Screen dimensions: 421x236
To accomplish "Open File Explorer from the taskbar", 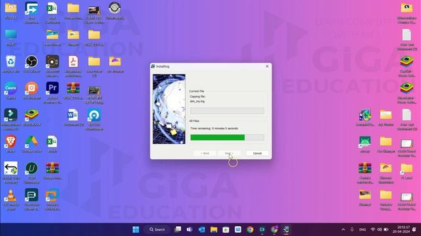I will coord(214,229).
